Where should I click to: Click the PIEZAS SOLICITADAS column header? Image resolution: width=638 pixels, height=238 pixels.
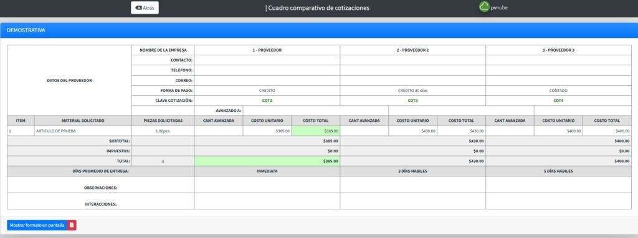pyautogui.click(x=163, y=121)
